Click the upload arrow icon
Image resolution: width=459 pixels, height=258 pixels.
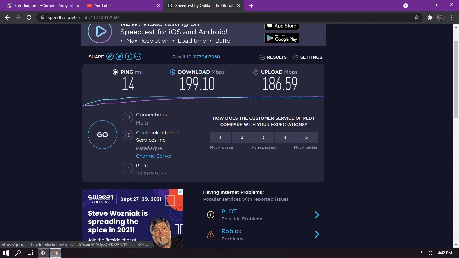click(x=255, y=72)
